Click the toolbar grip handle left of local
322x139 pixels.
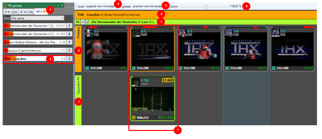tap(76, 6)
